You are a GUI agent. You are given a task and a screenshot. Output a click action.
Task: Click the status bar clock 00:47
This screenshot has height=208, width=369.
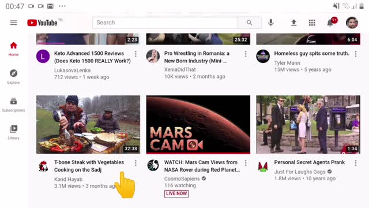click(x=15, y=6)
